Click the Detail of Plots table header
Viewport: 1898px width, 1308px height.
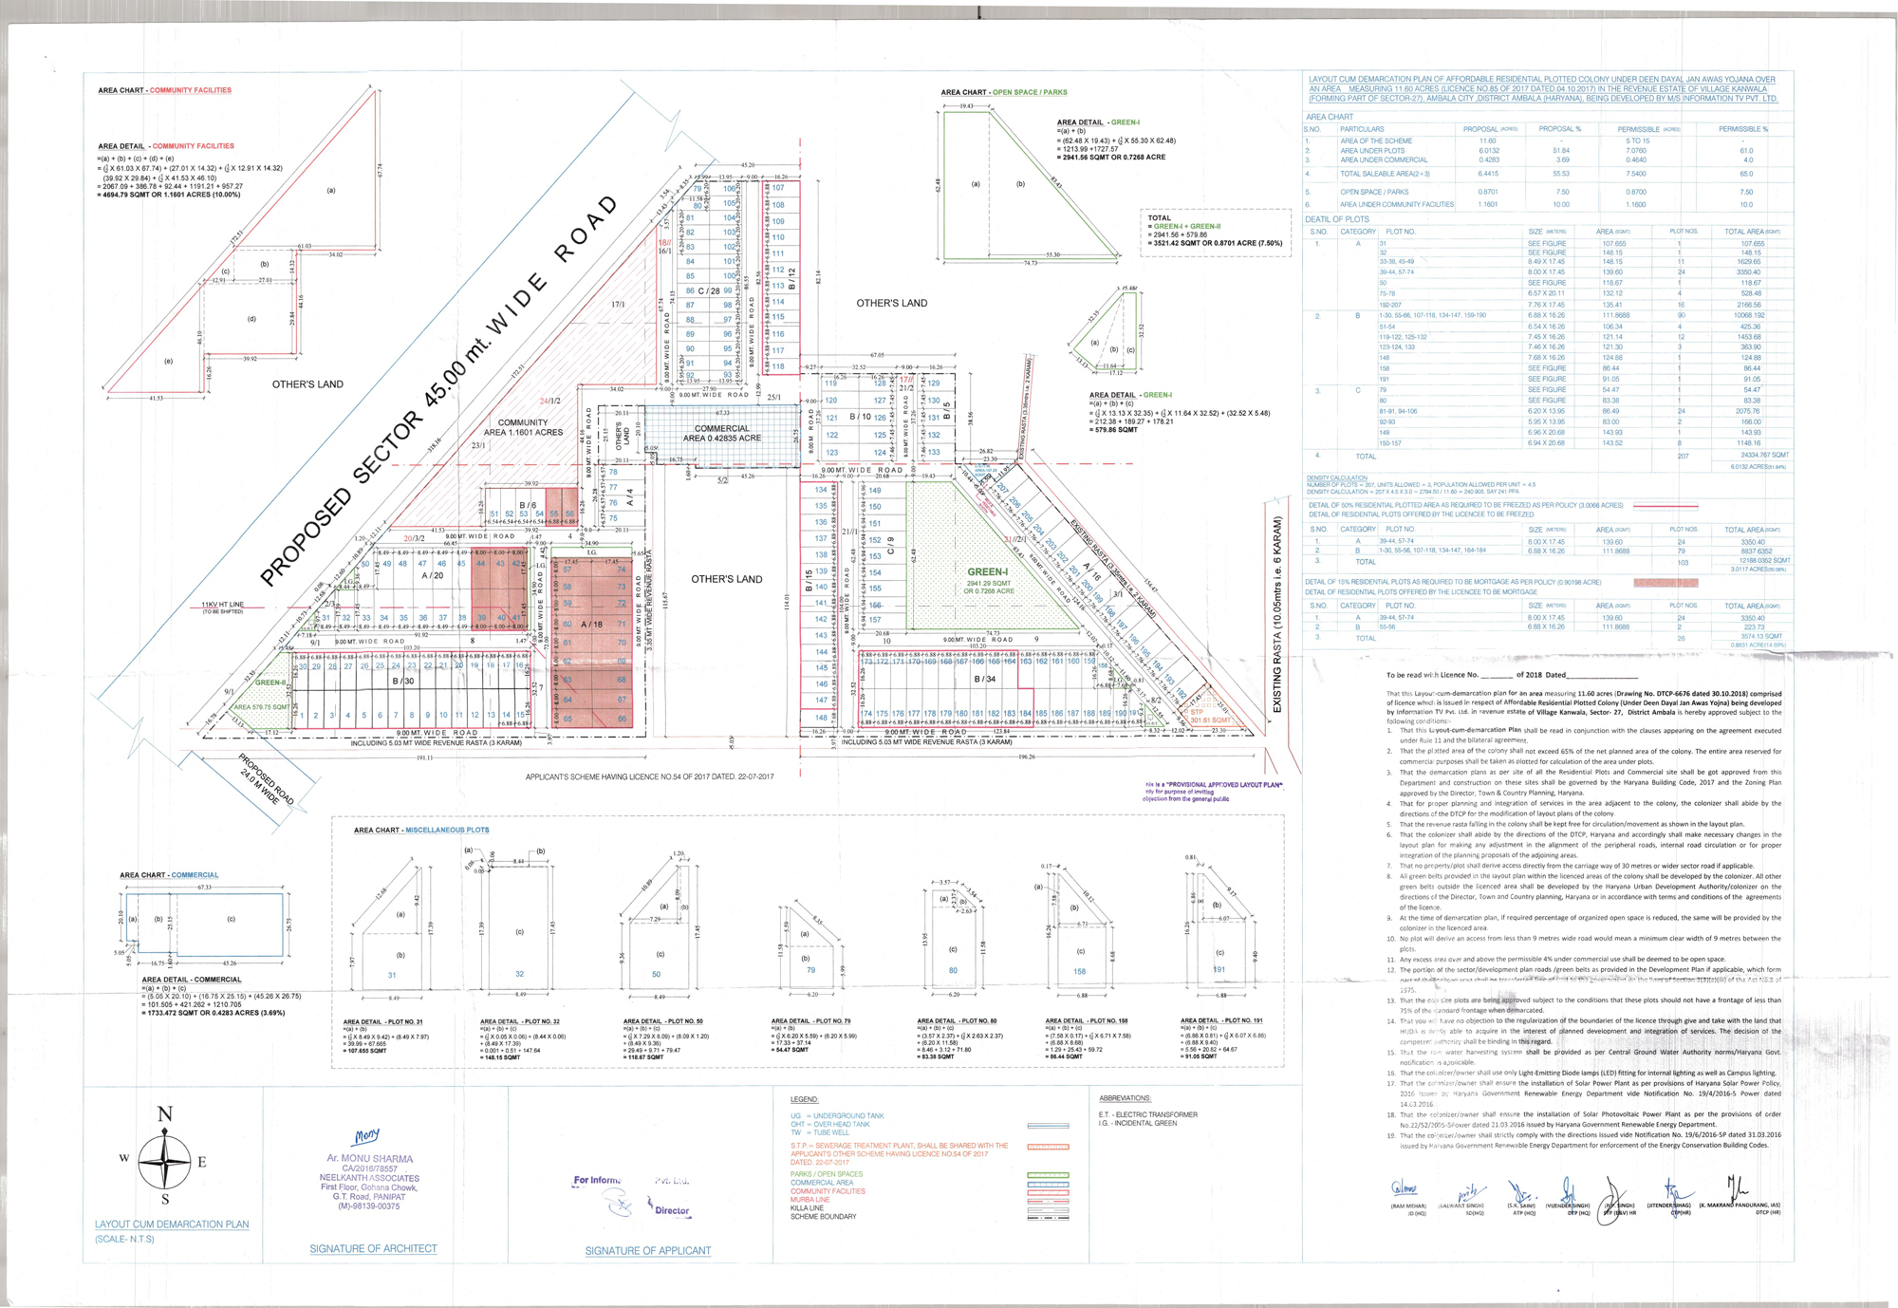[x=1336, y=219]
